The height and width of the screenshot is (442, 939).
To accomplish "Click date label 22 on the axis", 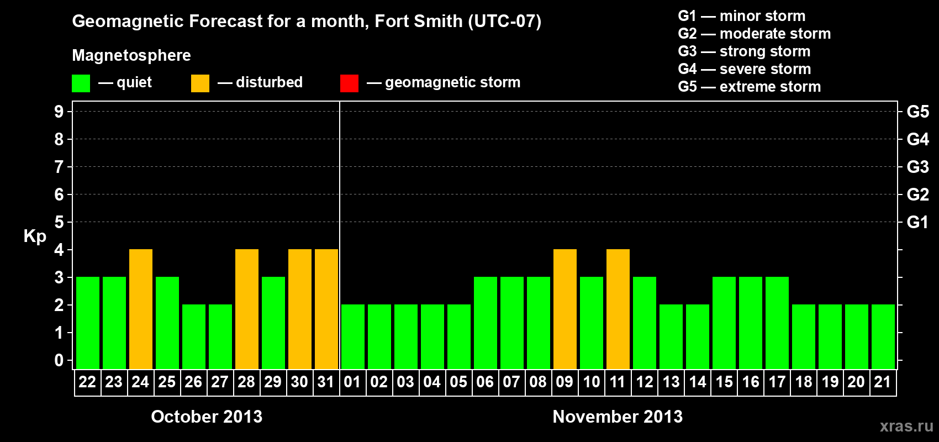I will [x=87, y=382].
